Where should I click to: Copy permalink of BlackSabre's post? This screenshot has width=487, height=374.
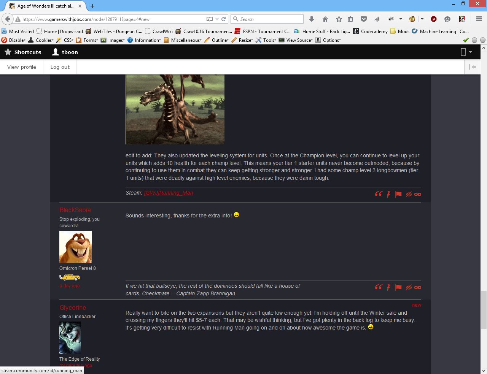pyautogui.click(x=418, y=287)
